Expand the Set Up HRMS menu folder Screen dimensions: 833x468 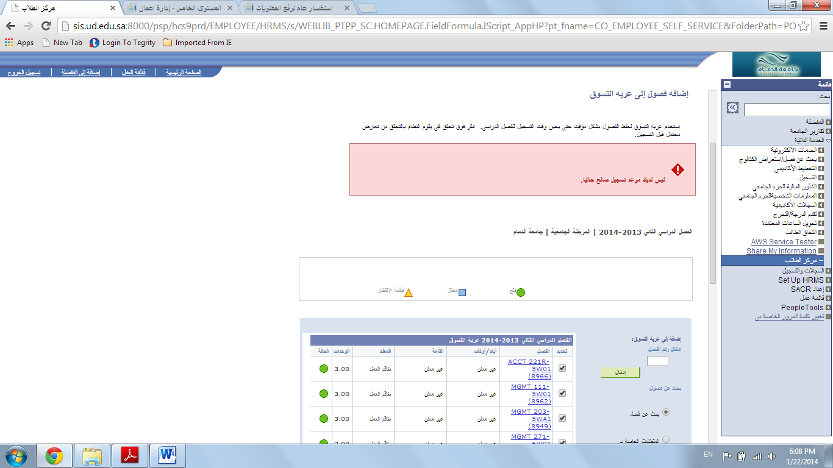click(x=828, y=280)
